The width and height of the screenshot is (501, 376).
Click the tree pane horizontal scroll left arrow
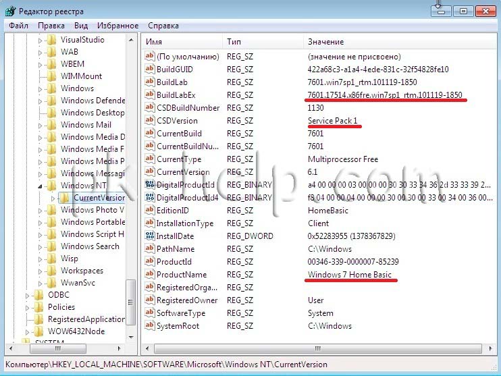pos(11,348)
